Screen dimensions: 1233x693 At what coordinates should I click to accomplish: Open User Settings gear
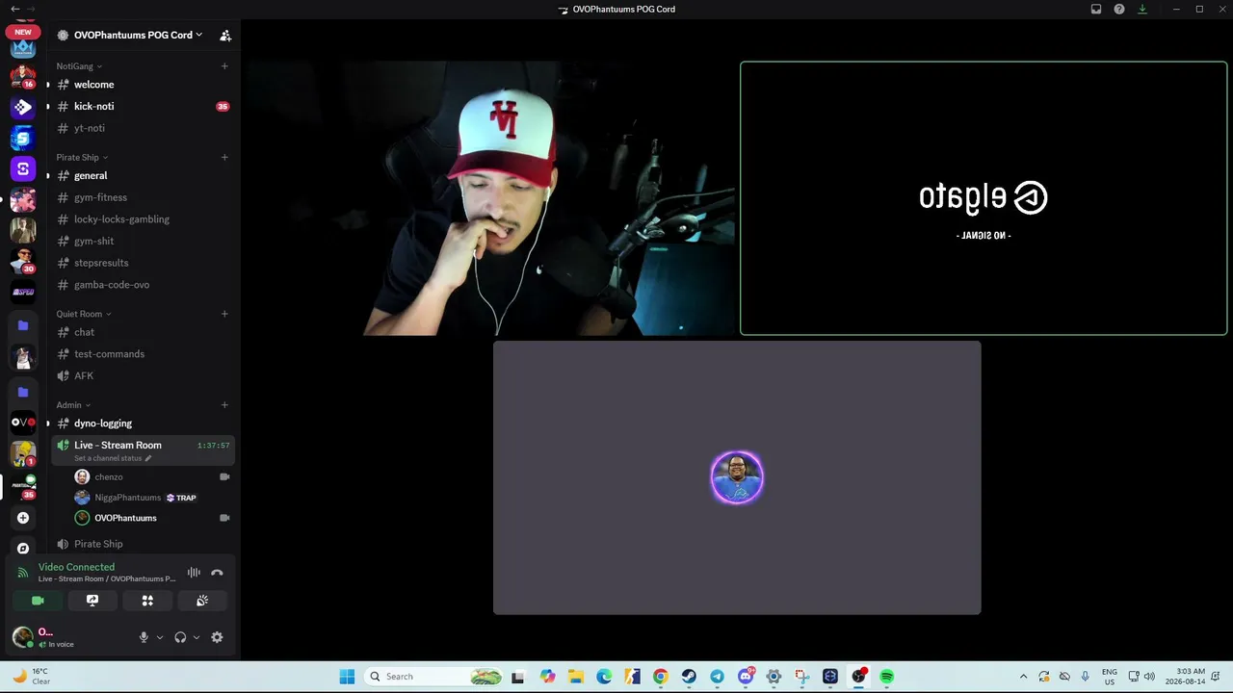[217, 637]
